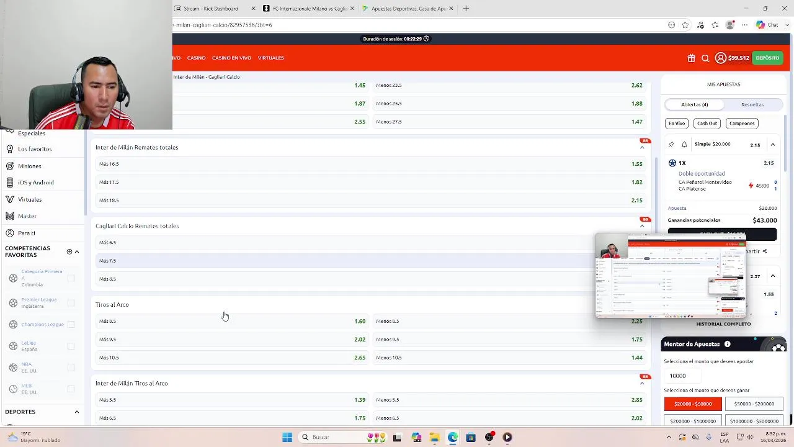Toggle the Categoría Primera A Colombia checkbox
Image resolution: width=794 pixels, height=447 pixels.
(x=71, y=278)
